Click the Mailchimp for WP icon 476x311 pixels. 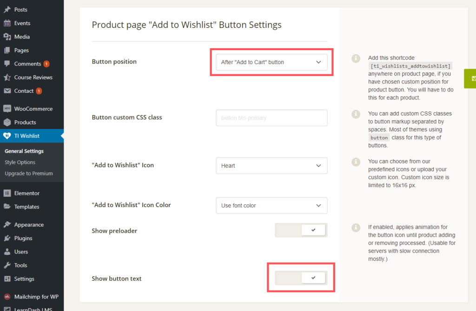tap(7, 297)
